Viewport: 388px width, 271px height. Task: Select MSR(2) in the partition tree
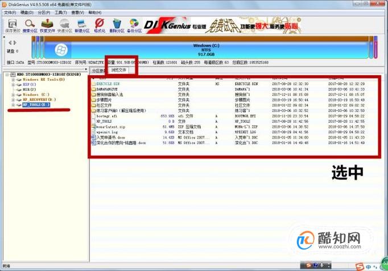[30, 90]
